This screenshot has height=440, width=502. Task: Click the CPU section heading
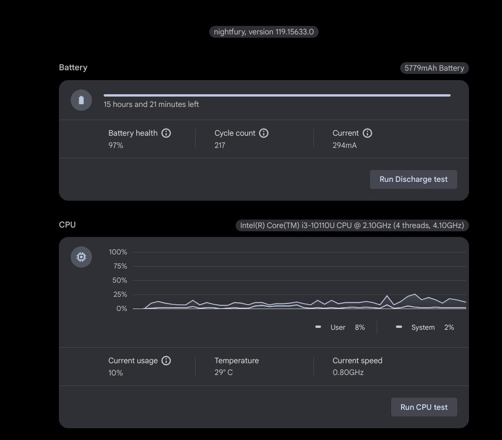67,225
